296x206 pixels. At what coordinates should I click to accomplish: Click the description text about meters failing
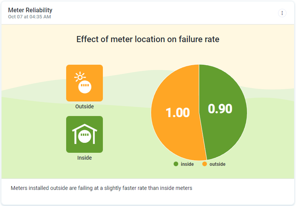[x=101, y=188]
